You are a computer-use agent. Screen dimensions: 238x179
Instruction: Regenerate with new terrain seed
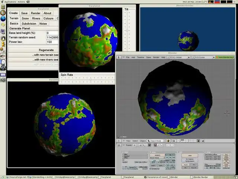pyautogui.click(x=33, y=55)
